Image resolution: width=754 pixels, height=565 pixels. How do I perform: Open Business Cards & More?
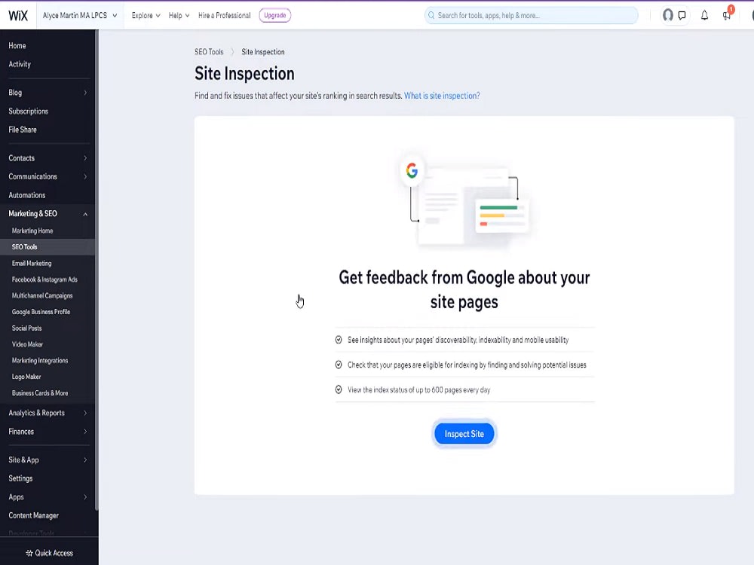pyautogui.click(x=40, y=393)
